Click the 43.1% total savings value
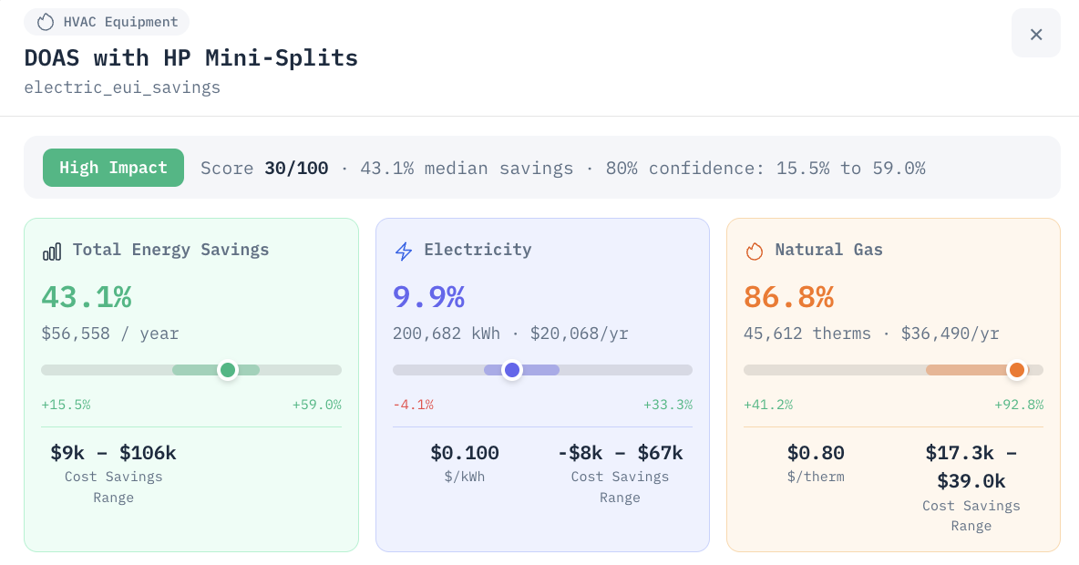 (87, 297)
